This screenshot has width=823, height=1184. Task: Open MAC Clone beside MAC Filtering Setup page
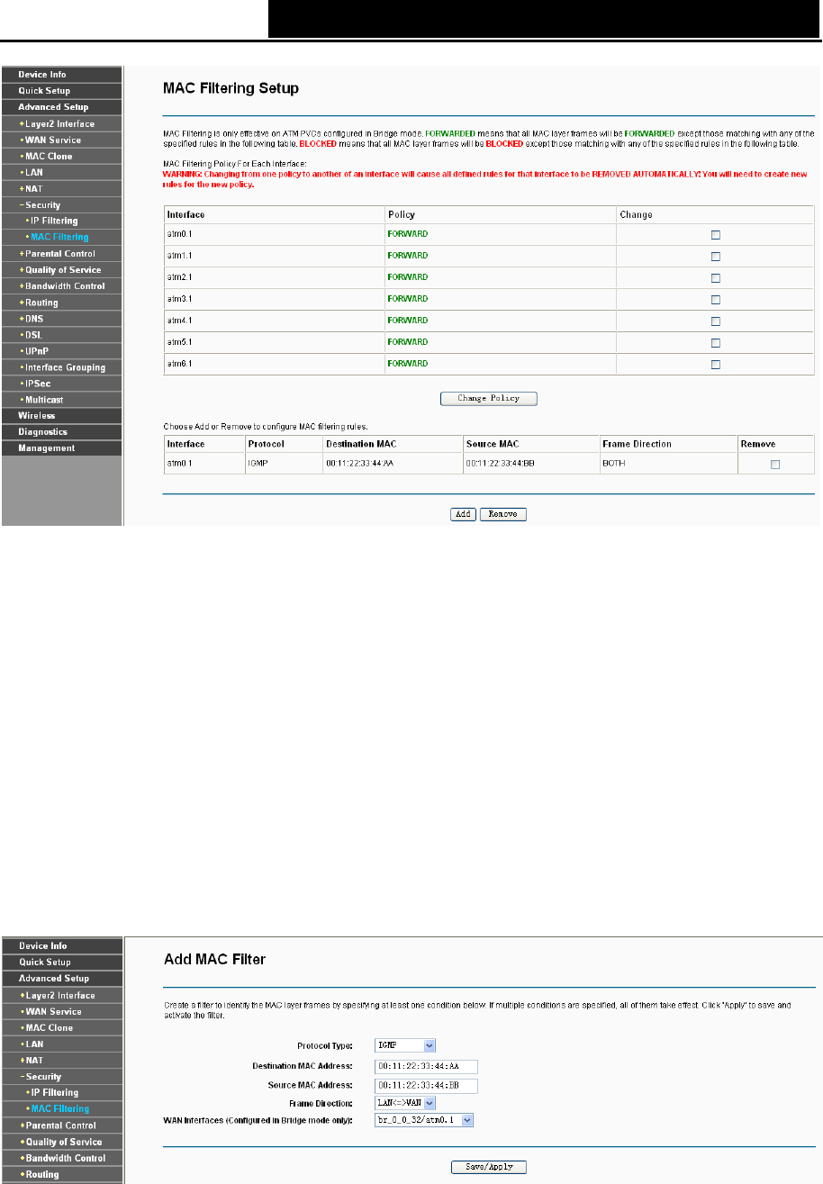(61, 156)
